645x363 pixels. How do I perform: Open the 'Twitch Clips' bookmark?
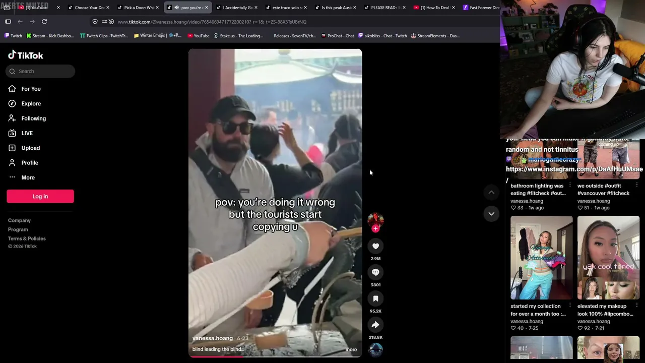tap(104, 36)
